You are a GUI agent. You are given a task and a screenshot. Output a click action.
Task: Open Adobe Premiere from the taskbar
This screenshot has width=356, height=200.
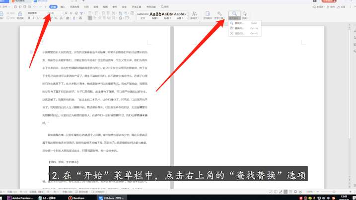pyautogui.click(x=20, y=197)
